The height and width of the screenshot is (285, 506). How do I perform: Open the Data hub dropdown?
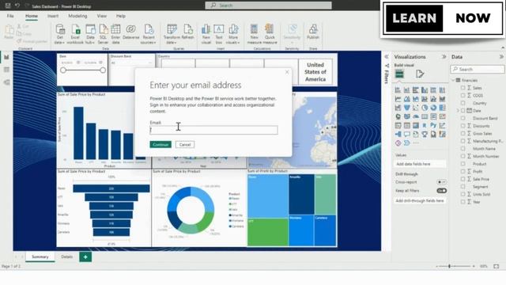click(90, 33)
